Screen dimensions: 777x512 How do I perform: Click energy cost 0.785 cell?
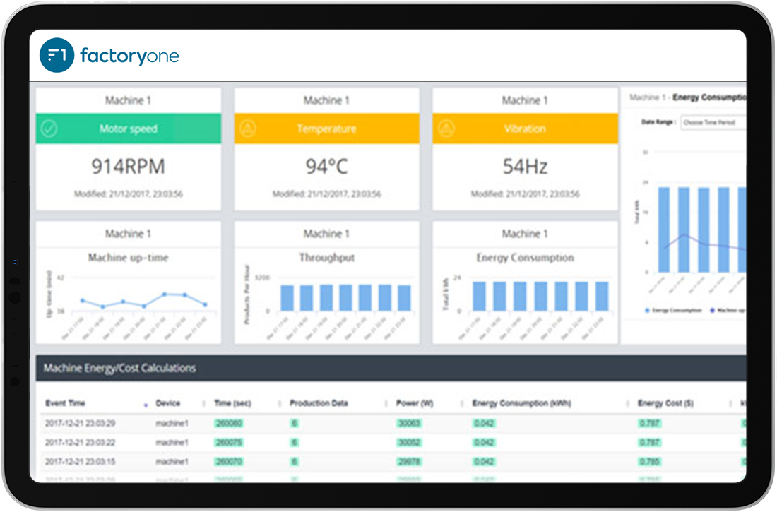649,461
